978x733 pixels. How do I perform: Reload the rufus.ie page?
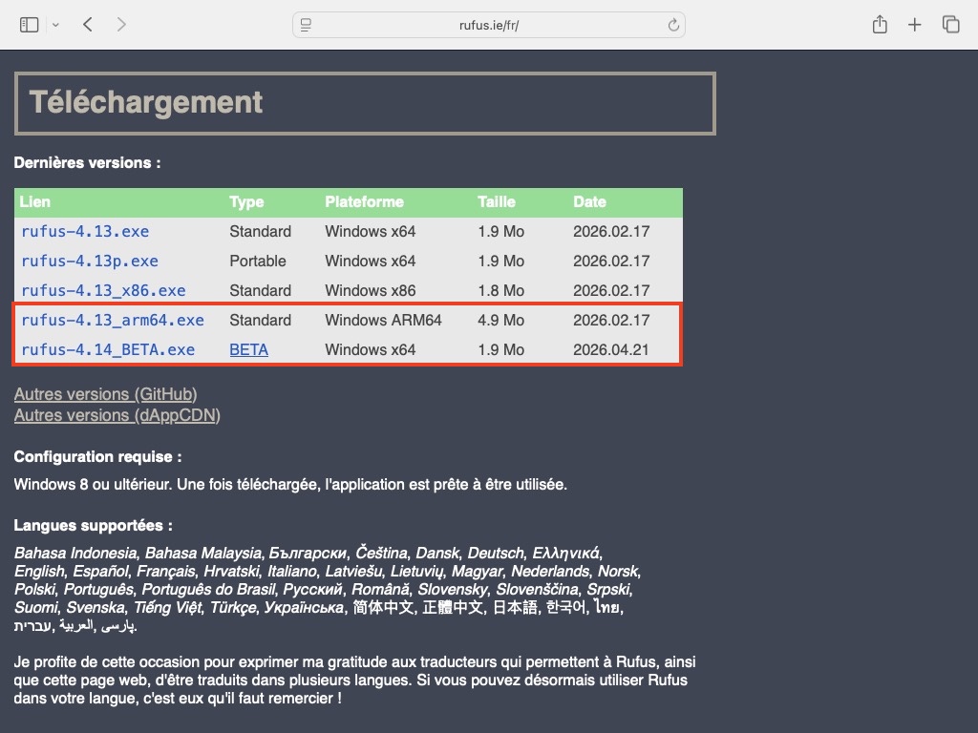click(x=672, y=25)
